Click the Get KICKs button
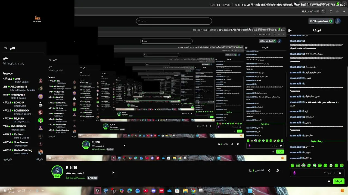Image resolution: width=348 pixels, height=195 pixels. [321, 21]
